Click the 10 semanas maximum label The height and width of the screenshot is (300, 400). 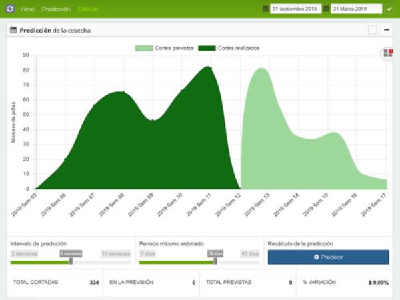(116, 254)
